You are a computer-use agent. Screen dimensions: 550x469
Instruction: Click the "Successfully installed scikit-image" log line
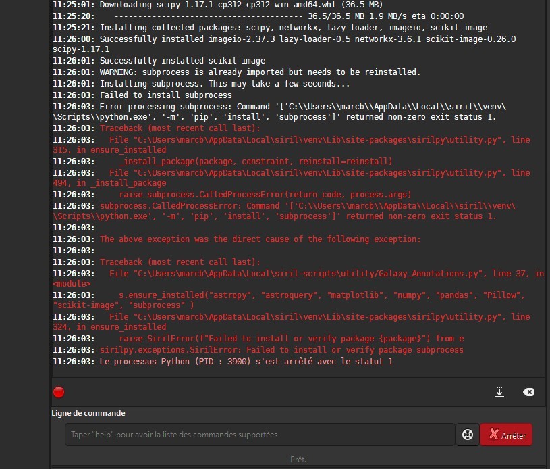pos(159,61)
